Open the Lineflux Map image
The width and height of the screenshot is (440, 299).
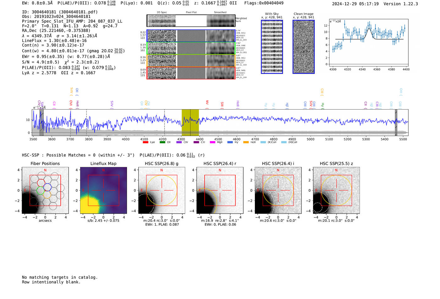103,190
